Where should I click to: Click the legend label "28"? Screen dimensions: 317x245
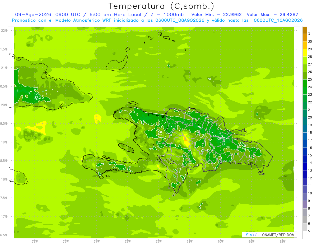point(310,57)
